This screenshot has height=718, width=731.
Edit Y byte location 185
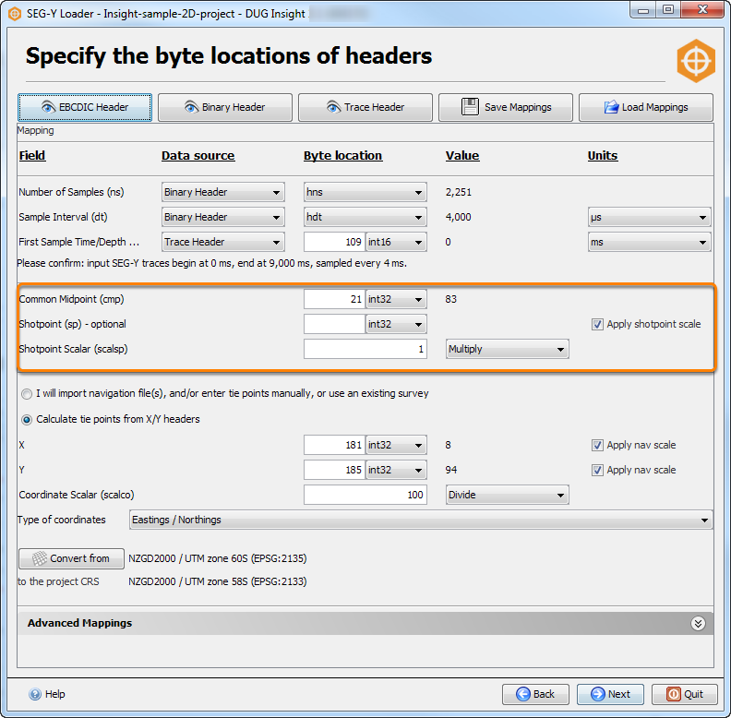pyautogui.click(x=334, y=470)
